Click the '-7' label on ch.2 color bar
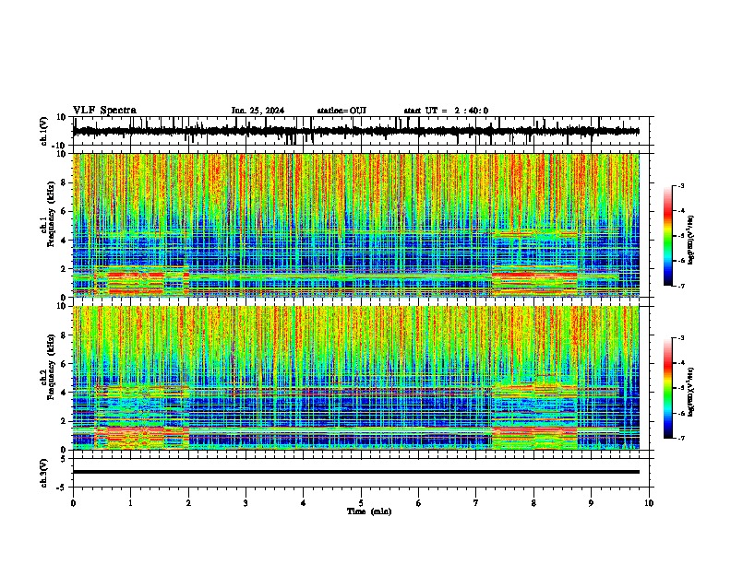Screen dimensions: 731x564 tap(680, 438)
